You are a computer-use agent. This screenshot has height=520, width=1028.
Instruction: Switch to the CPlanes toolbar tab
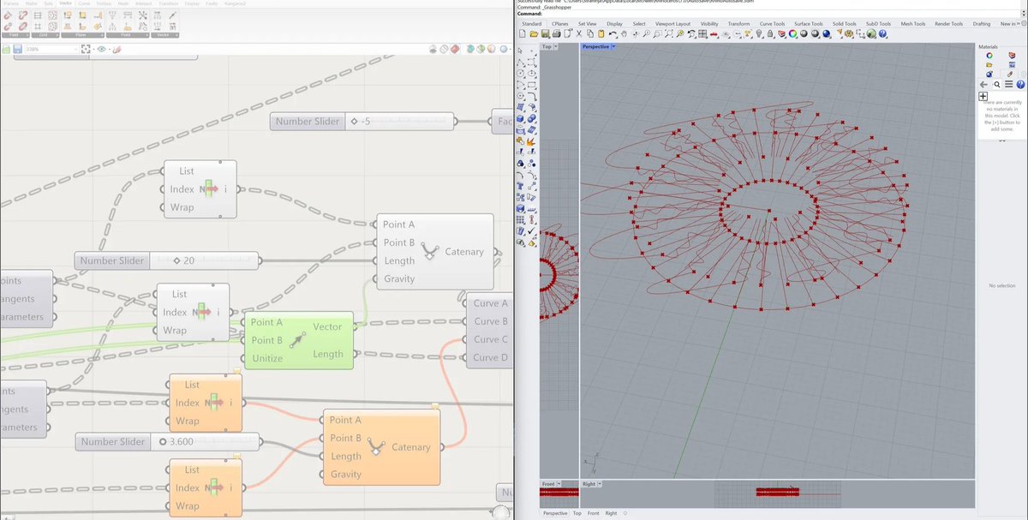[x=559, y=23]
